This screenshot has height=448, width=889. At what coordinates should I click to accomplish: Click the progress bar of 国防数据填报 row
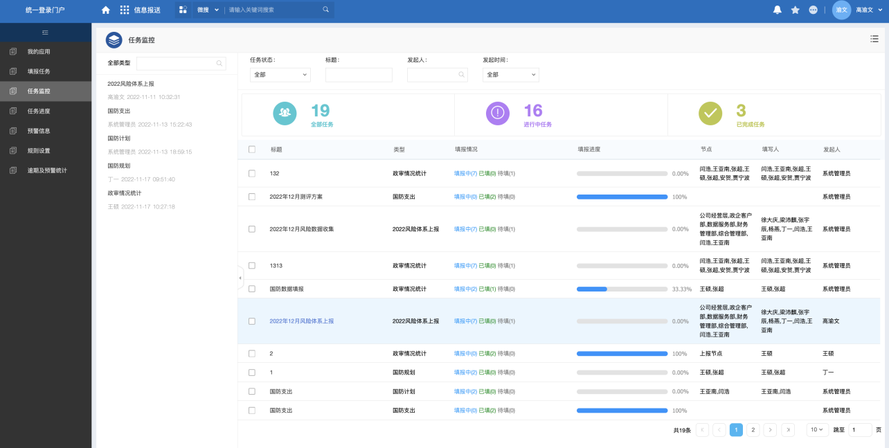(622, 289)
